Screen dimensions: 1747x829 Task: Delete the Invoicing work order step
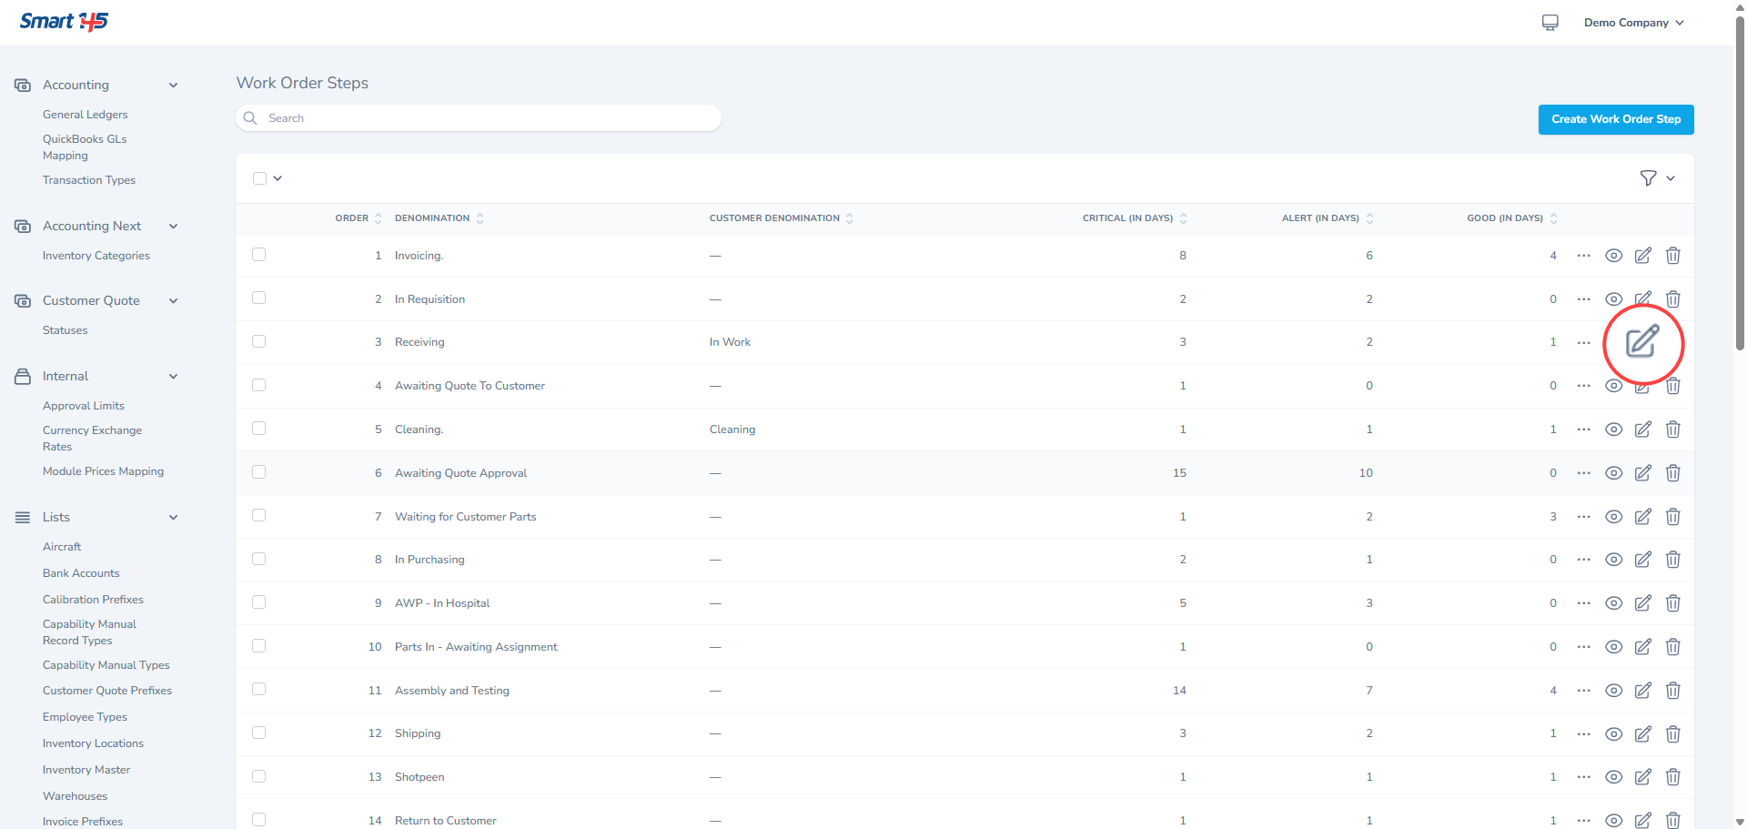point(1672,256)
